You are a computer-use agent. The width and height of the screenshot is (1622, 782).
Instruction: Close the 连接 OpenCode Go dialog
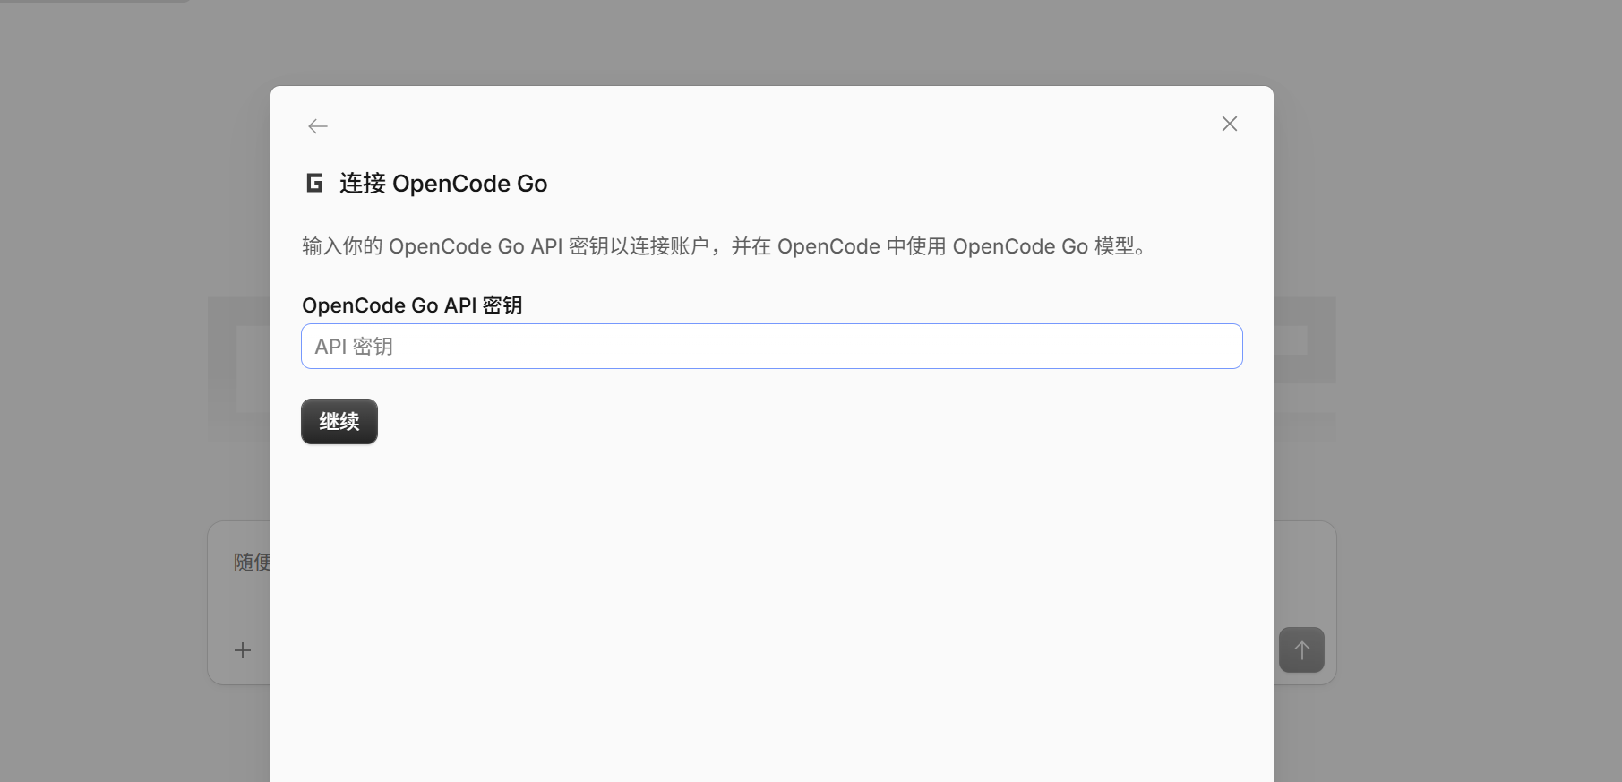(x=1230, y=124)
